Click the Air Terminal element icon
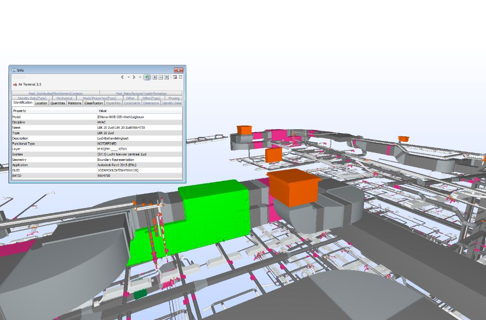The width and height of the screenshot is (486, 320). 15,84
